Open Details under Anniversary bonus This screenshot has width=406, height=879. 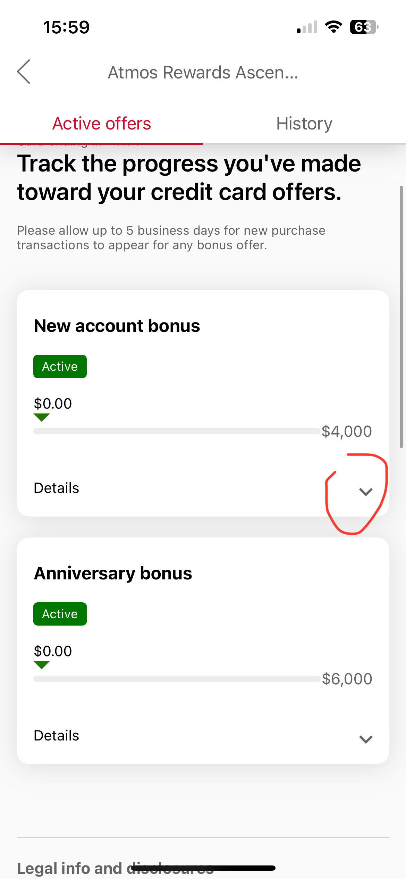click(x=57, y=736)
